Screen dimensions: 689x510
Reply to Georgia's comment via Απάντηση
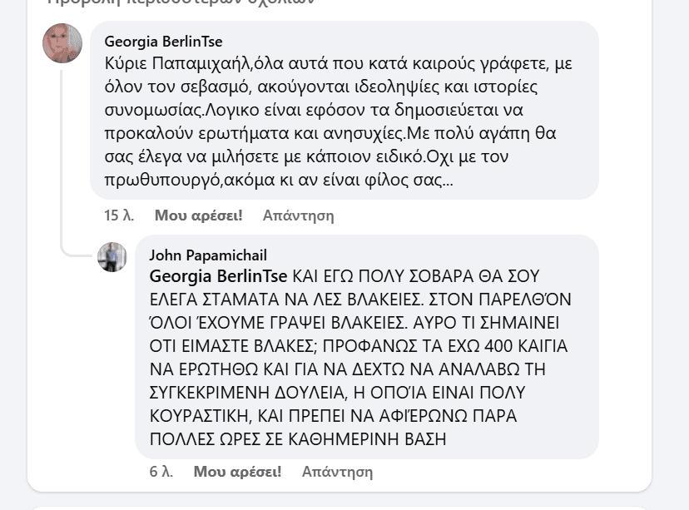tap(298, 215)
